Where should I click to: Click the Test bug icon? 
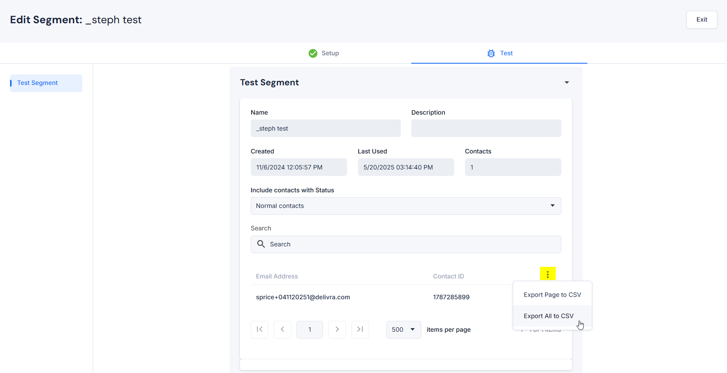pos(491,53)
